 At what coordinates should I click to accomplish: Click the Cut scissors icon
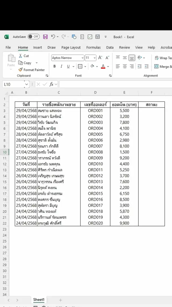coord(21,56)
